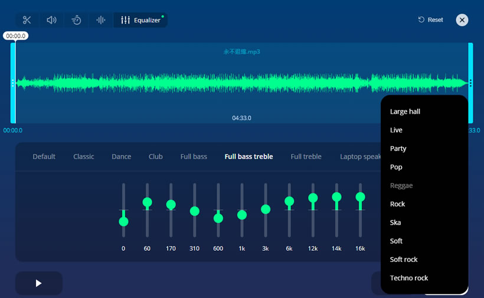Select Techno rock from the list
Image resolution: width=484 pixels, height=298 pixels.
pos(408,278)
